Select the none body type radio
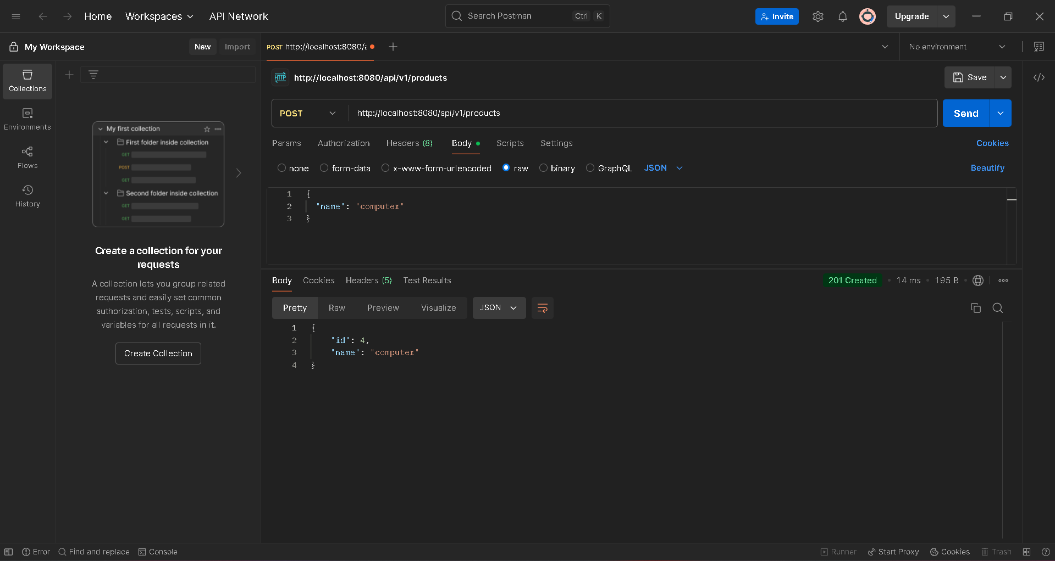The width and height of the screenshot is (1055, 561). pos(281,168)
